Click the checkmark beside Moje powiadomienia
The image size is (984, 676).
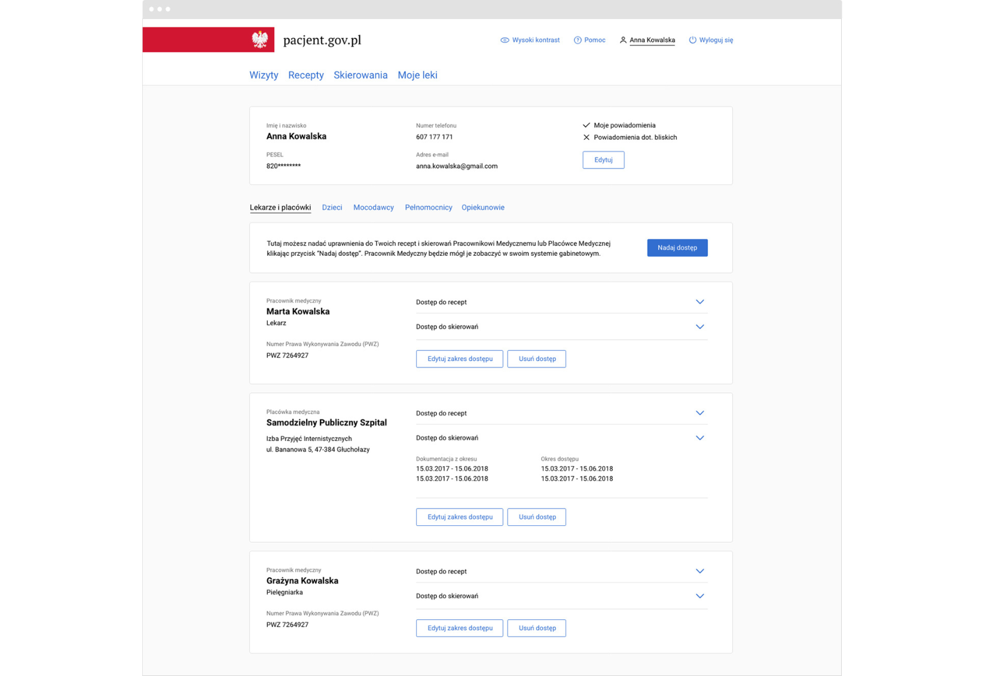[x=586, y=126]
